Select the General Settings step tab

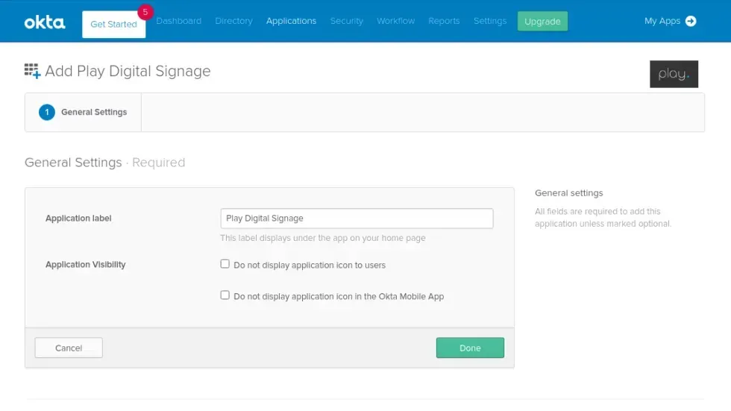(x=83, y=113)
